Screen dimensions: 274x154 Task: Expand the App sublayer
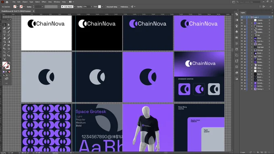pyautogui.click(x=252, y=35)
